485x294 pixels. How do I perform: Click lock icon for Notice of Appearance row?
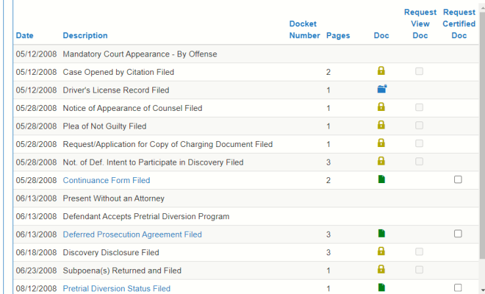[x=381, y=108]
